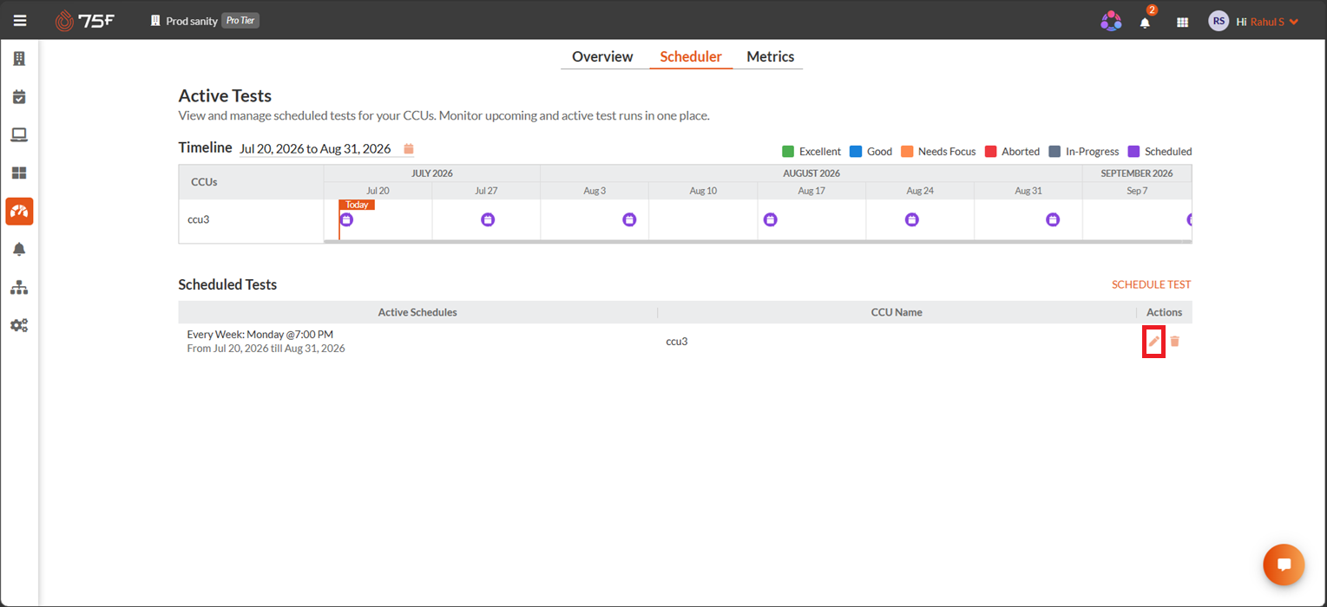This screenshot has height=607, width=1327.
Task: Click the timeline horizontal scrollbar
Action: pyautogui.click(x=758, y=241)
